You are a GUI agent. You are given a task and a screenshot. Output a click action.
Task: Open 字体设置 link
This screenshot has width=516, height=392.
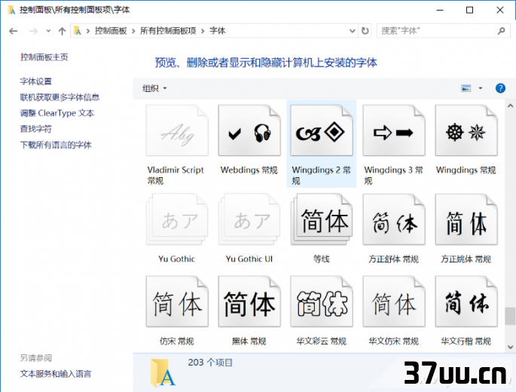coord(36,81)
